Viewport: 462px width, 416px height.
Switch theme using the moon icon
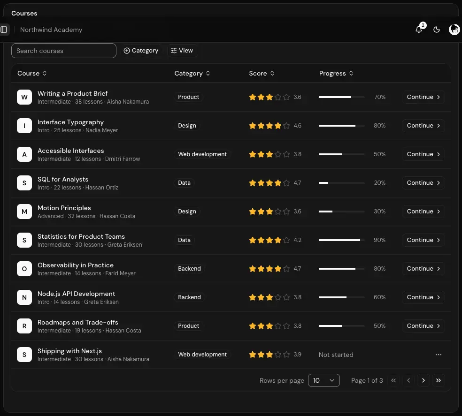pyautogui.click(x=437, y=30)
